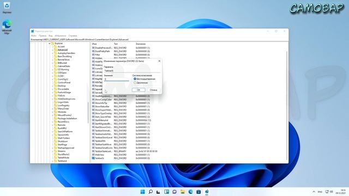349x196 pixels.
Task: Click the Registry Editor taskbar icon
Action: [207, 192]
